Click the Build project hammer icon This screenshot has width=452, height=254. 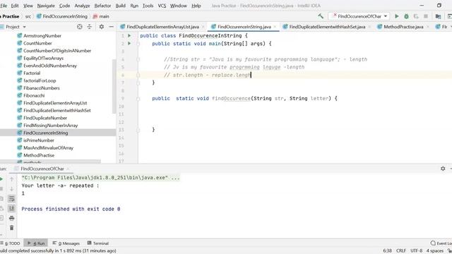click(321, 16)
